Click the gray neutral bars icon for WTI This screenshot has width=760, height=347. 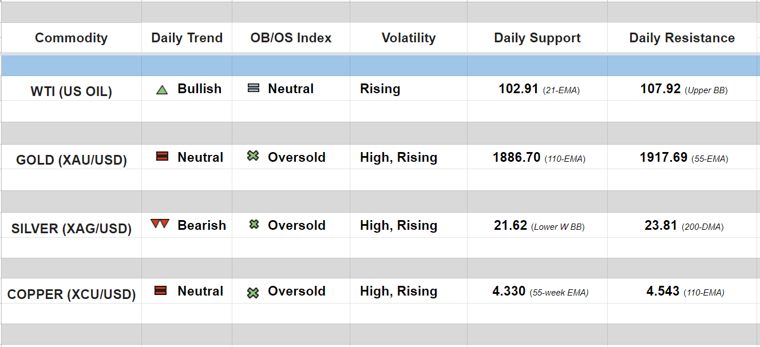[254, 89]
